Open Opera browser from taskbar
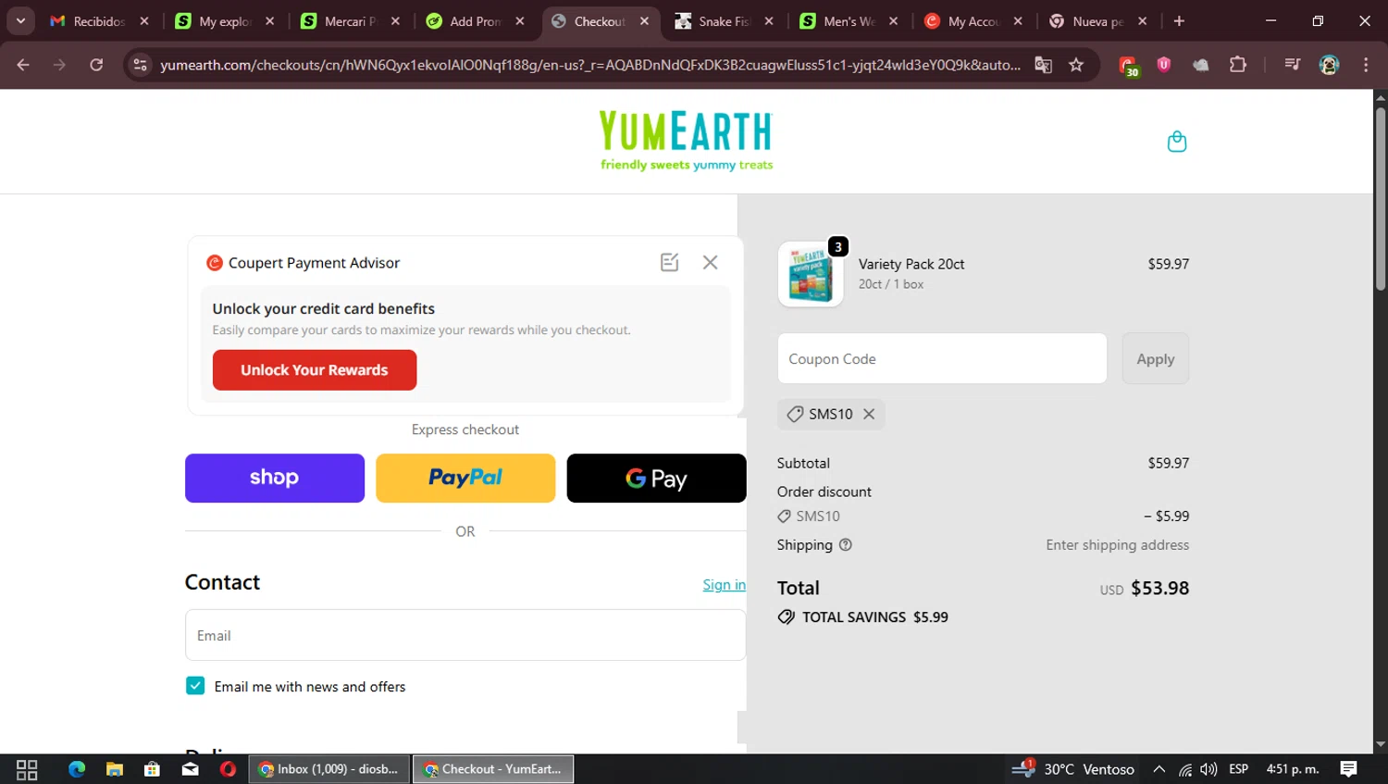Viewport: 1388px width, 784px height. (x=228, y=769)
